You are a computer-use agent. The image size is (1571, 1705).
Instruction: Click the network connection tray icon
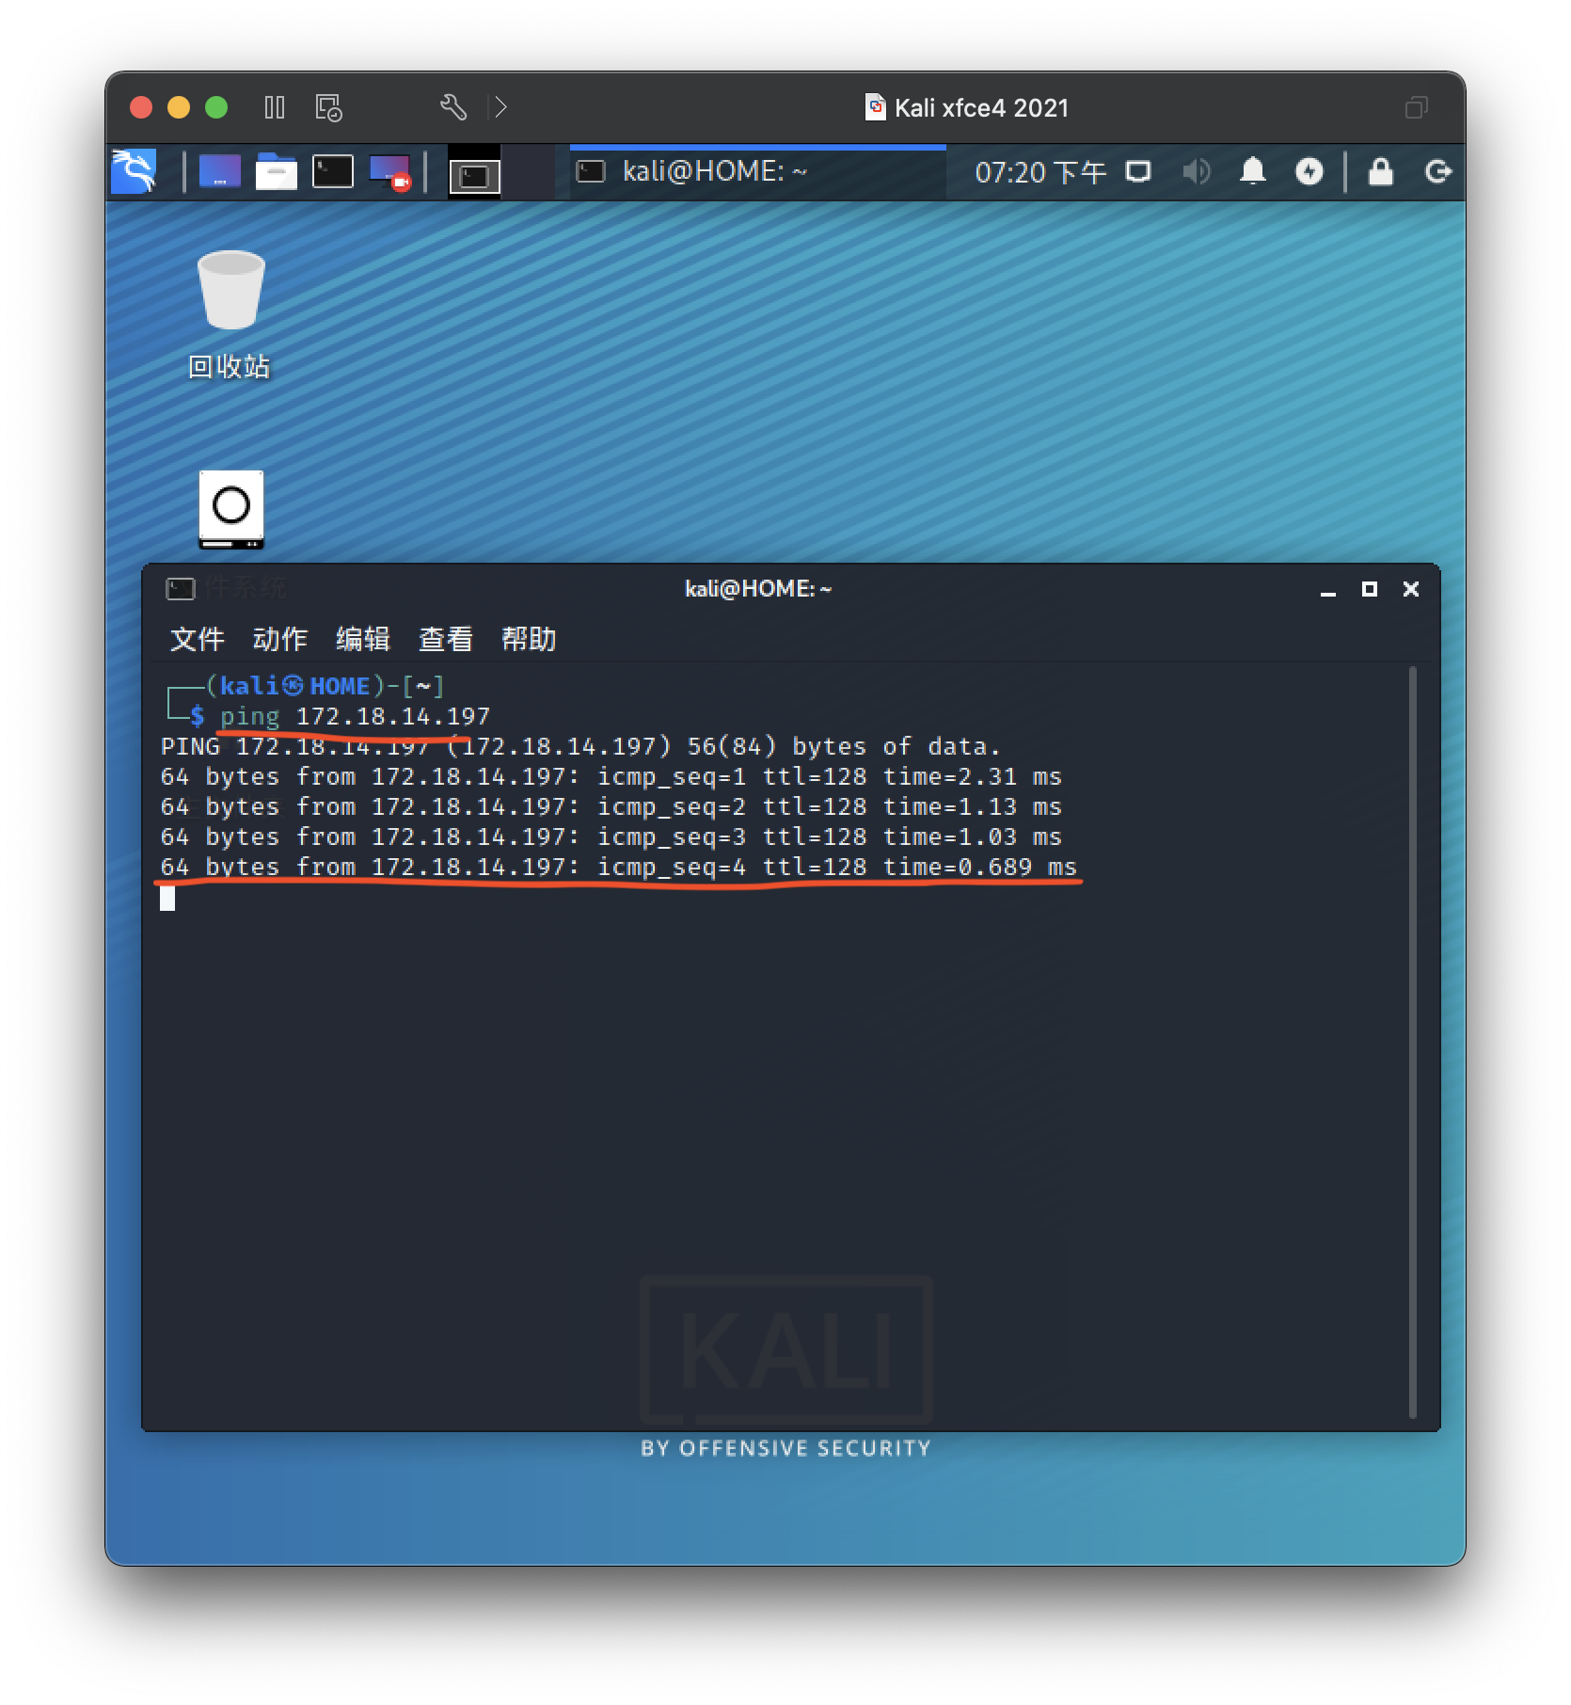click(x=1138, y=171)
